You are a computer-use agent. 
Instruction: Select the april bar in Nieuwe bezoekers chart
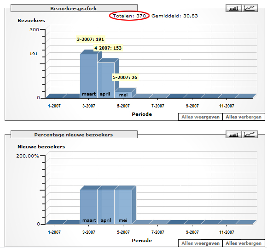[x=106, y=207]
